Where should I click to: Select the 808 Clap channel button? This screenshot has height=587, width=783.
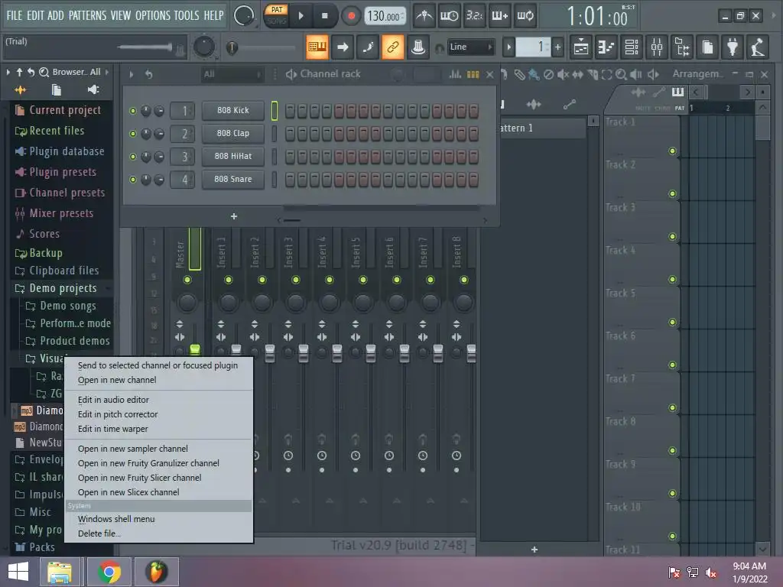pyautogui.click(x=232, y=133)
